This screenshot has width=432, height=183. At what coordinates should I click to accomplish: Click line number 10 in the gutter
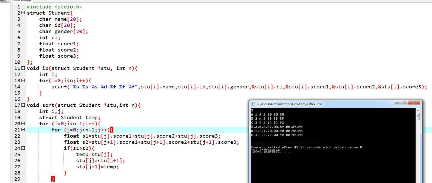click(17, 62)
